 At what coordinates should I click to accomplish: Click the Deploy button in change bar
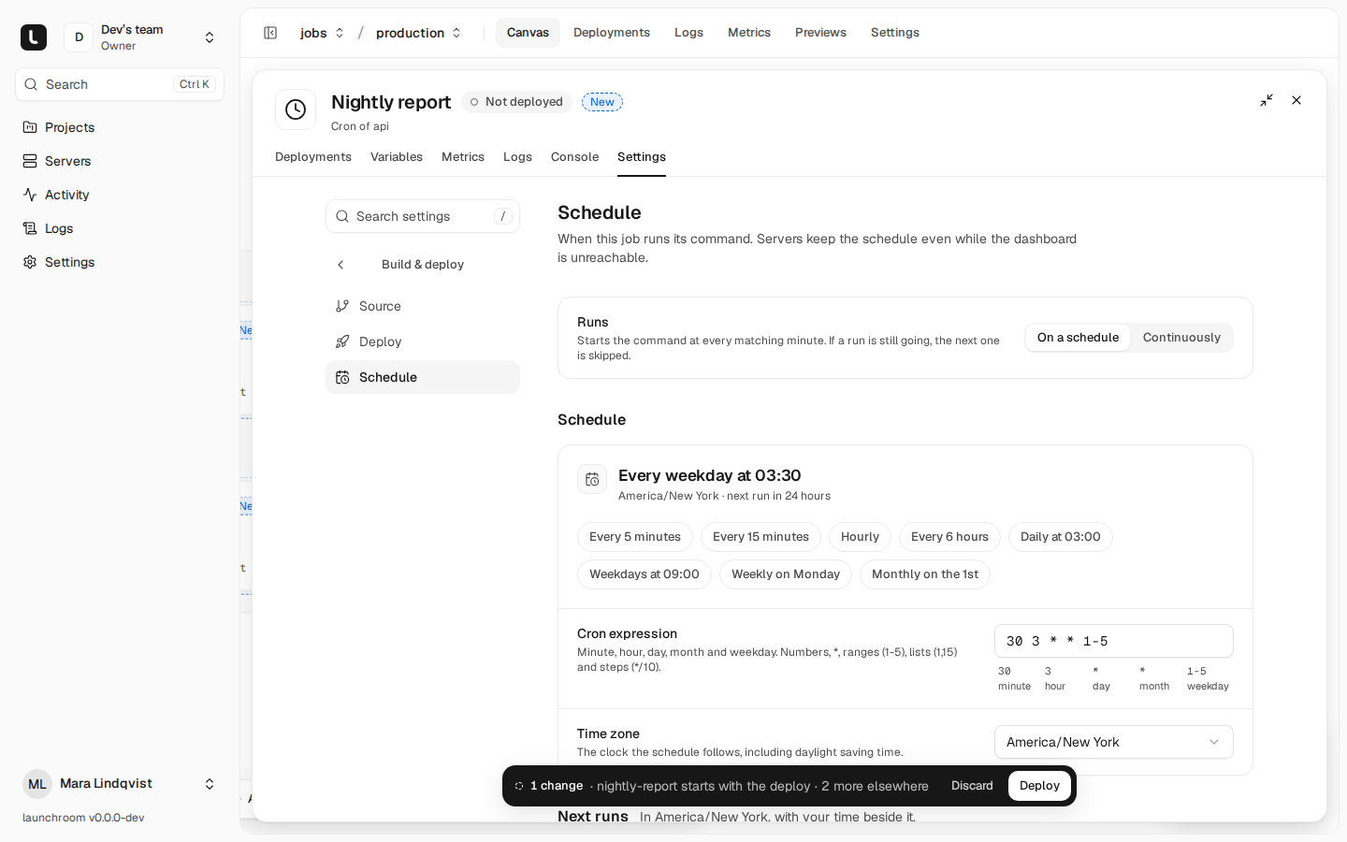point(1039,786)
